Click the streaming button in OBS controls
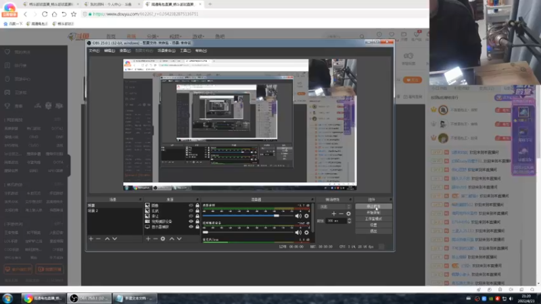 pyautogui.click(x=373, y=207)
